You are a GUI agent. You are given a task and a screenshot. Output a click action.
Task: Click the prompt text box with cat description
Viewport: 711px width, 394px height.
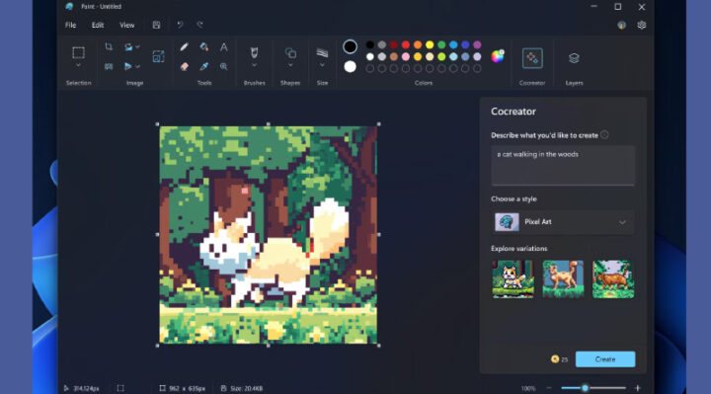[x=563, y=166]
